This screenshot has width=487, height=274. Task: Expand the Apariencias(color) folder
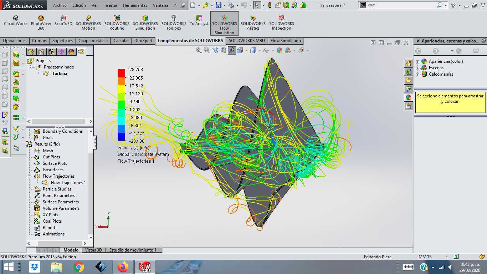point(418,62)
